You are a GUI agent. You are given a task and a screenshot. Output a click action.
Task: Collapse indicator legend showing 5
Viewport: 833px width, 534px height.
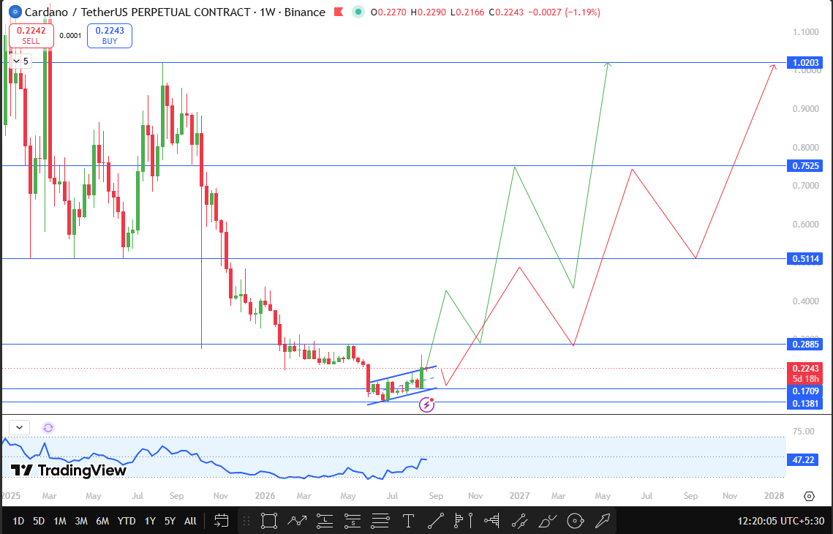pos(20,61)
